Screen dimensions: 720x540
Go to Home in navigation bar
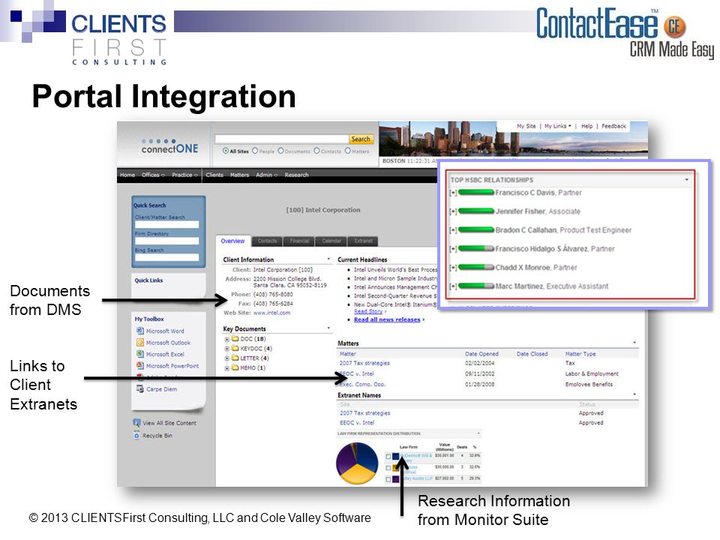127,175
